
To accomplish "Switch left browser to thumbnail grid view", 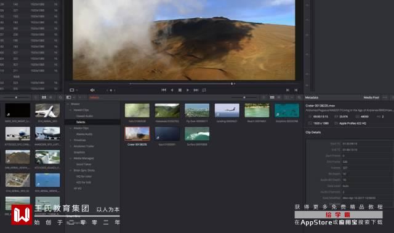I will [44, 97].
